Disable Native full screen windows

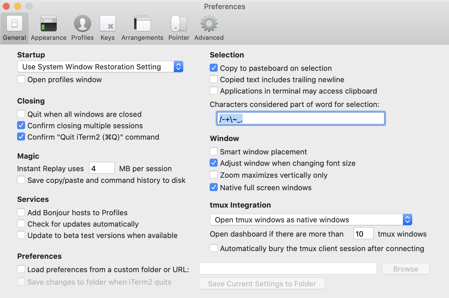click(214, 187)
